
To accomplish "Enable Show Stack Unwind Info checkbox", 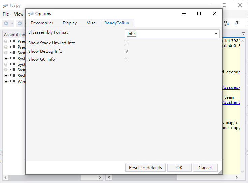I will [x=127, y=43].
